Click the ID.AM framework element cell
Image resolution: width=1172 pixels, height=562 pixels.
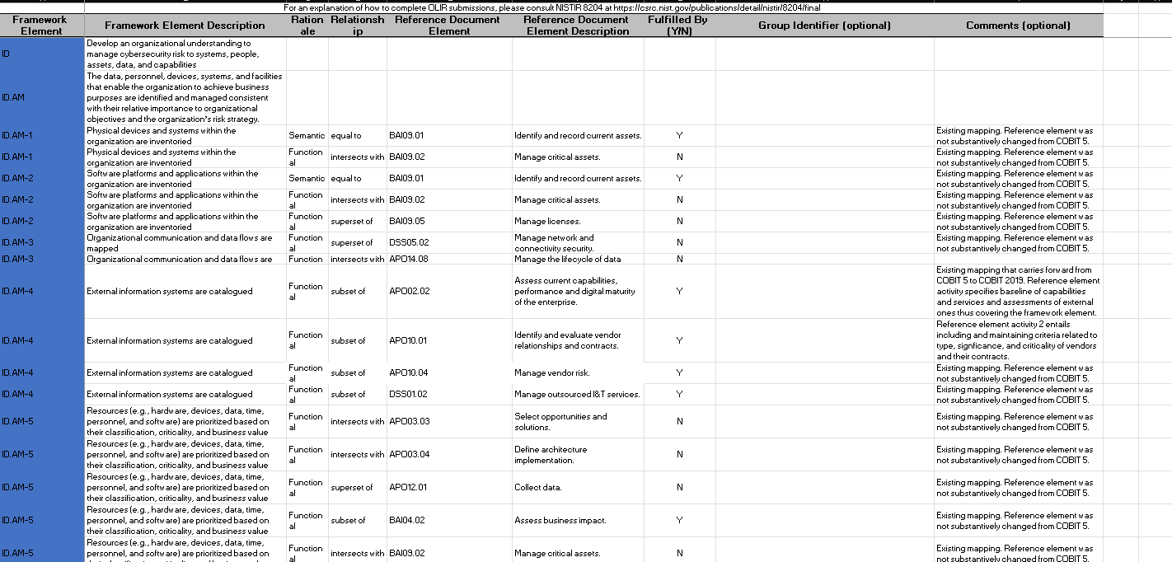point(40,96)
